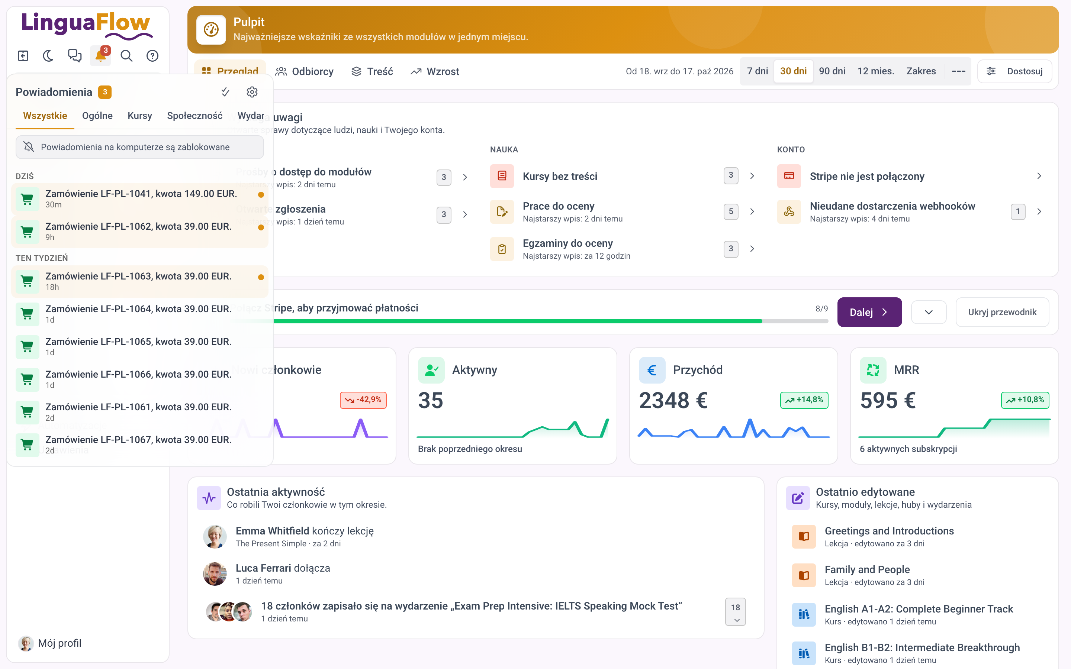Image resolution: width=1071 pixels, height=669 pixels.
Task: Open the Wzrost tab
Action: pos(435,71)
